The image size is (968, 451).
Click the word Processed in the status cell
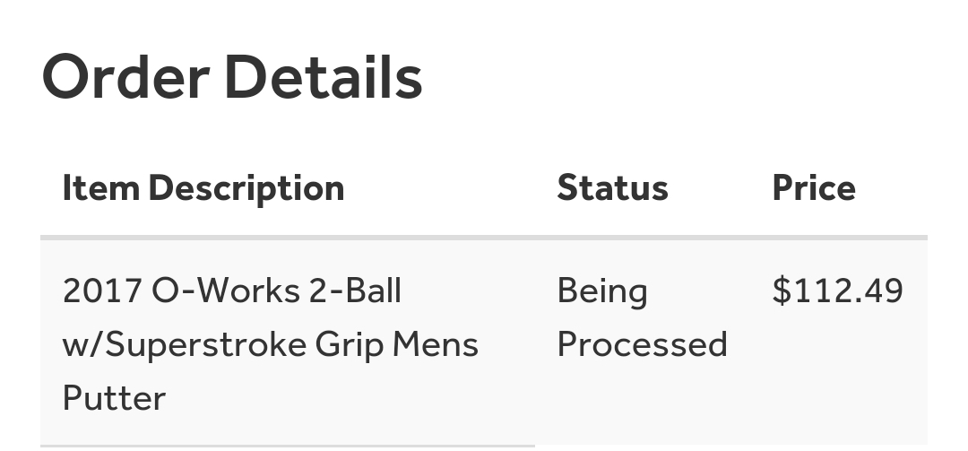[x=642, y=345]
